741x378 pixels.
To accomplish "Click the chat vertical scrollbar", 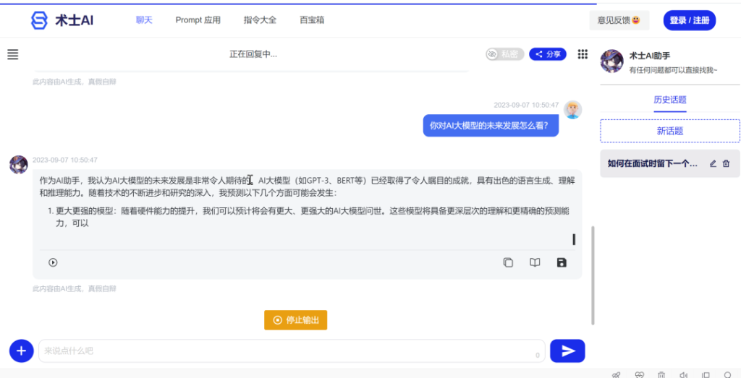I will pos(593,275).
